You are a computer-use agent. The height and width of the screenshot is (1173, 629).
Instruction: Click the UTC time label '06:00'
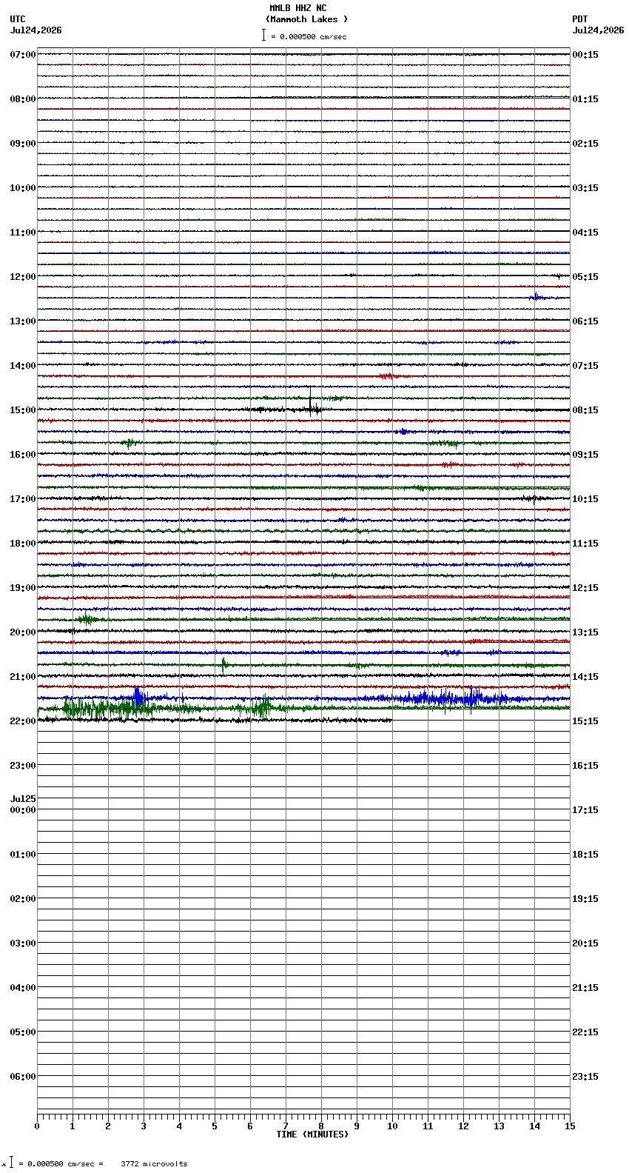23,1077
